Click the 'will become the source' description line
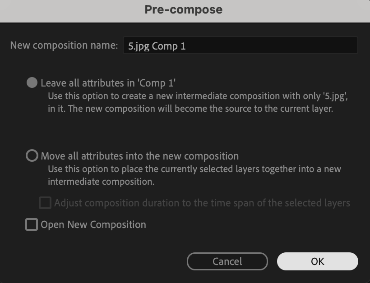The height and width of the screenshot is (283, 370). click(190, 109)
